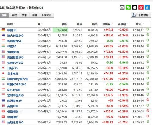The width and height of the screenshot is (153, 125).
Task: Click the Australian flag beside 澳大利亚200
Action: point(3,35)
